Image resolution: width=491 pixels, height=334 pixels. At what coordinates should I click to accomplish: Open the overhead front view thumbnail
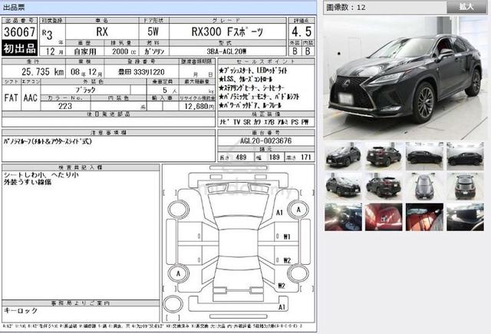424,186
